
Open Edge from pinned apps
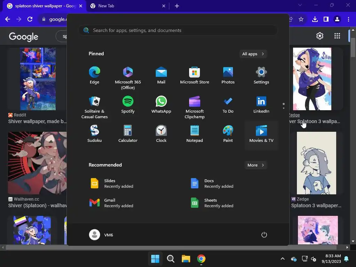95,75
